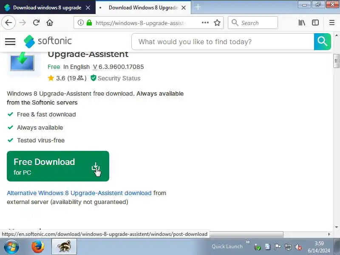
Task: Open a new tab with plus button
Action: 198,7
